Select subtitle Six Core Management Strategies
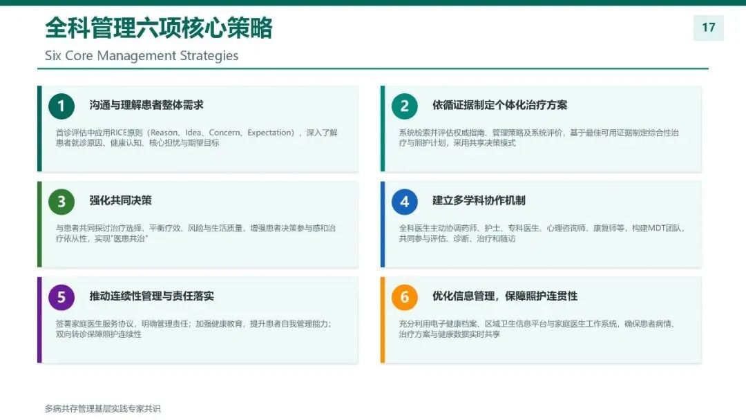Viewport: 746px width, 420px height. (142, 56)
